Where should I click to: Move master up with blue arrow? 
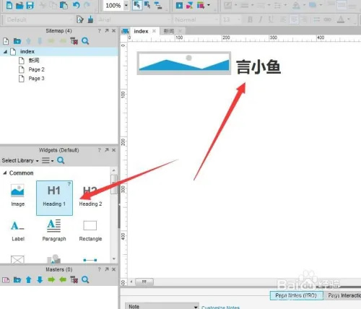click(x=29, y=280)
